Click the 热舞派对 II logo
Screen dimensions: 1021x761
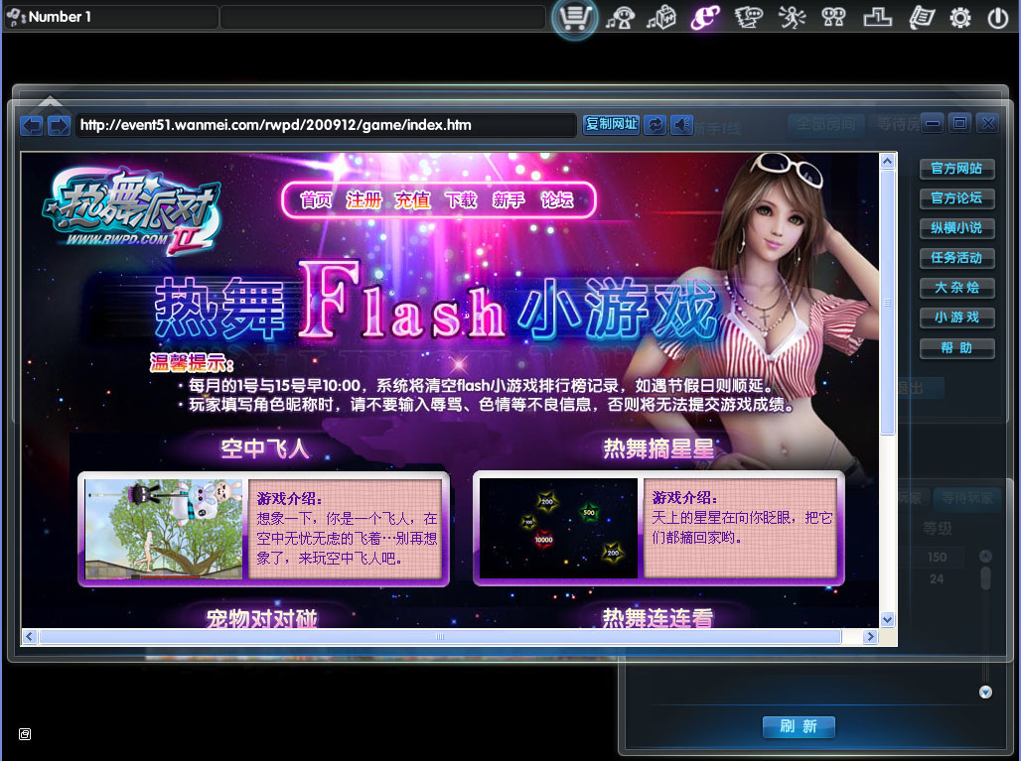132,212
